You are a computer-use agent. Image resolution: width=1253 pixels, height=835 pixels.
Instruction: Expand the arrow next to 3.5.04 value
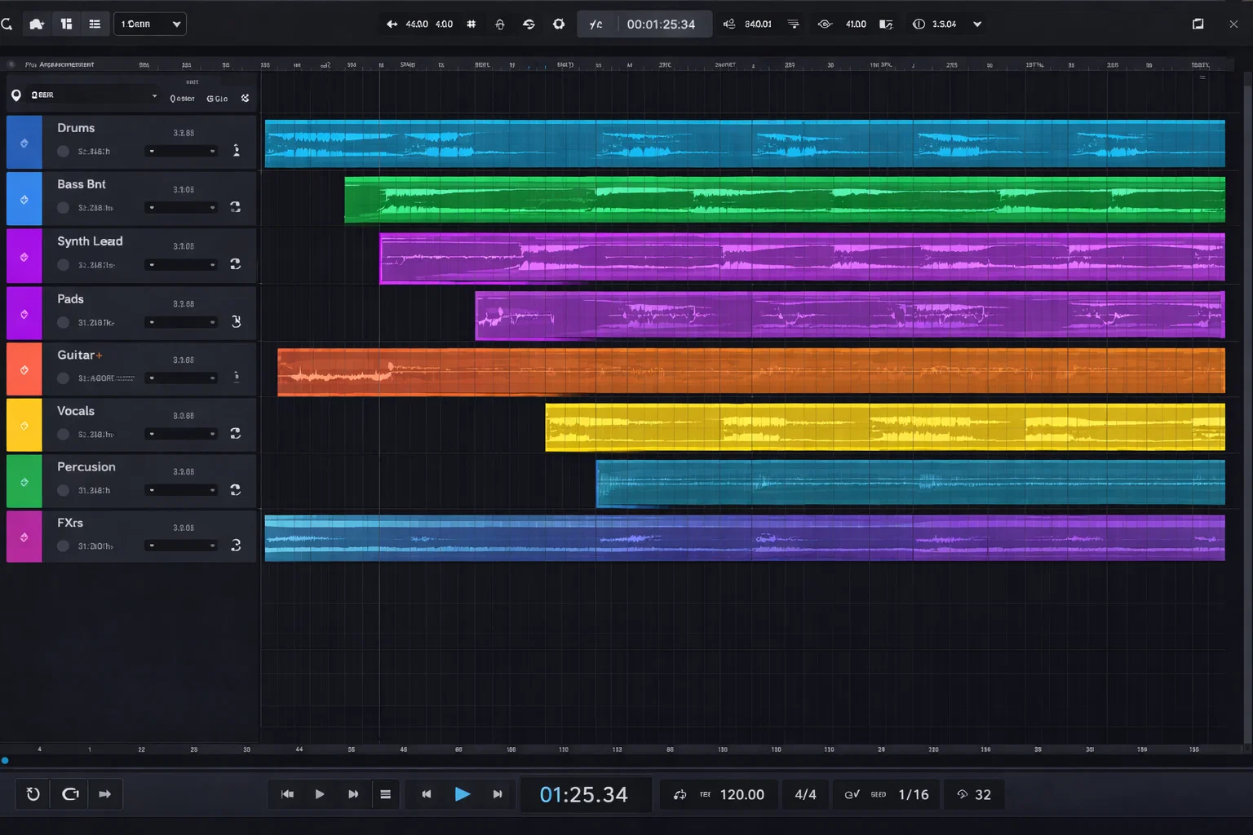tap(977, 24)
